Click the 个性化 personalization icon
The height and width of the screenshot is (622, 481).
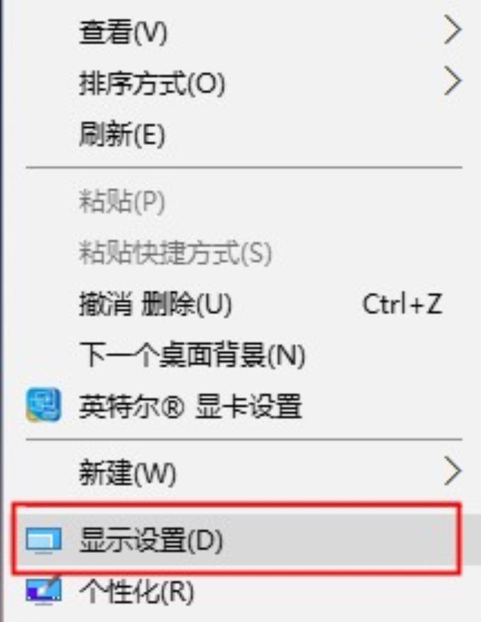(x=43, y=591)
